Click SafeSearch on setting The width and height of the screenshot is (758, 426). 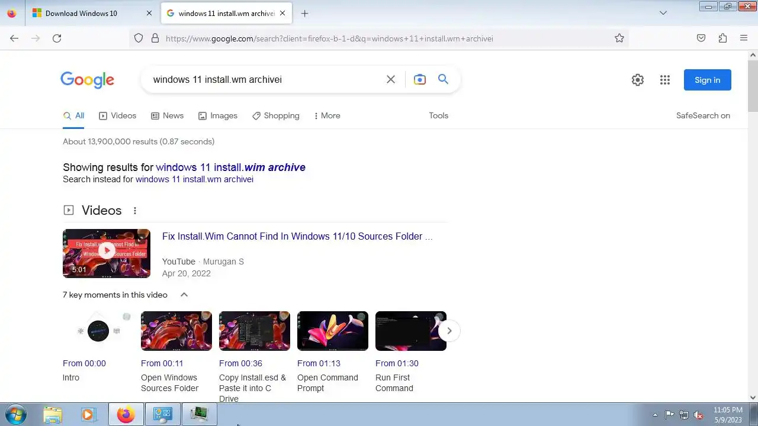coord(703,116)
